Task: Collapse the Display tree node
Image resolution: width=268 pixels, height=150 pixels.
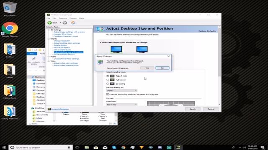Action: point(49,39)
